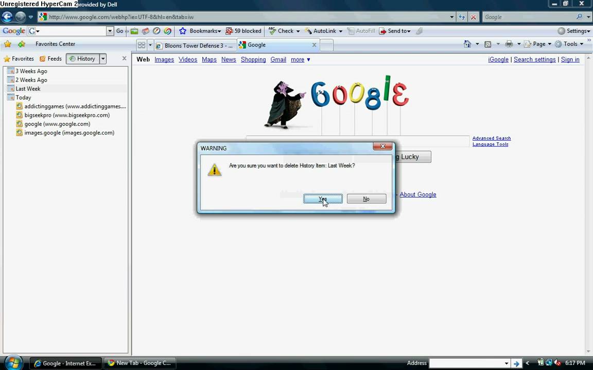Close the Favorites Center sidebar
The width and height of the screenshot is (593, 370).
(124, 59)
